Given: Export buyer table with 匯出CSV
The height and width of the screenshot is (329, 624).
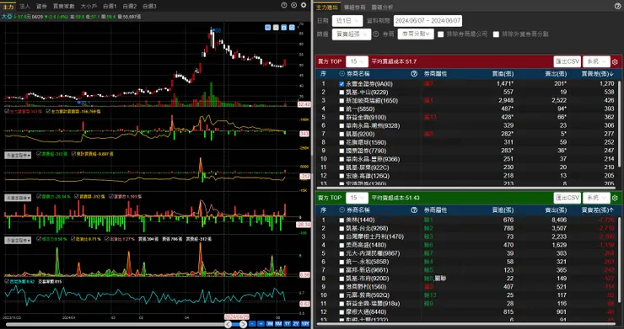Looking at the screenshot, I should (x=568, y=62).
